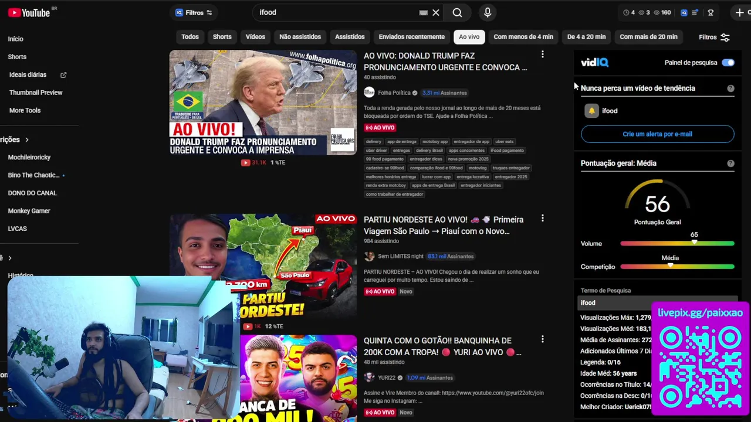
Task: Open the vidIQ Filtros button beside the search bar
Action: (194, 12)
